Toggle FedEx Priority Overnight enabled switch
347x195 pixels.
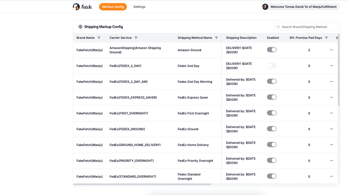pyautogui.click(x=272, y=161)
